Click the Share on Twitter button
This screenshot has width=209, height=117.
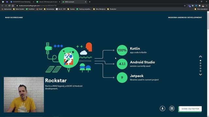pos(190,109)
